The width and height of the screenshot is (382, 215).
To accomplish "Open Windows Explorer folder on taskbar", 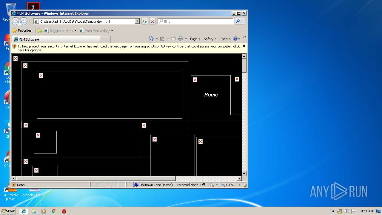I will point(34,211).
